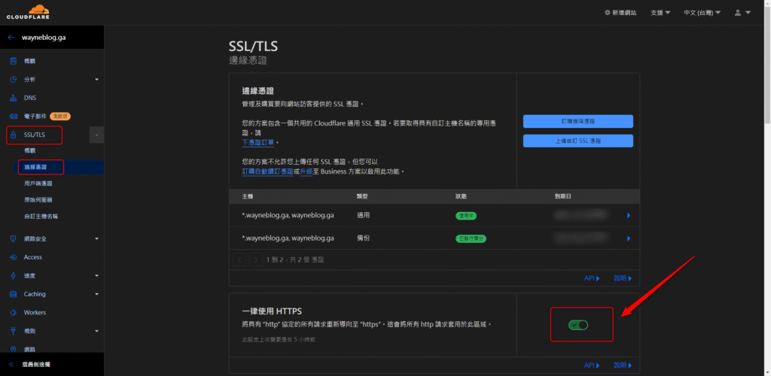Open the 支援 support dropdown

[660, 13]
